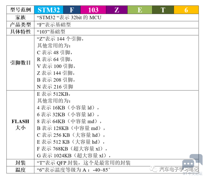Click the line B 表示 128KB(中容量 md)
This screenshot has width=205, height=178.
pos(71,128)
